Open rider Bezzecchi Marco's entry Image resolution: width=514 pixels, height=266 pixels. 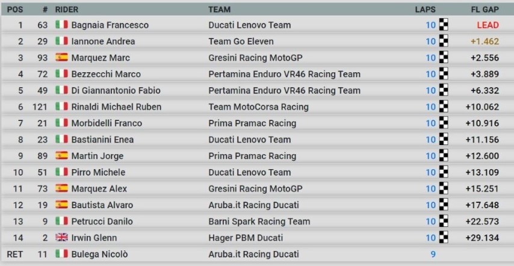(106, 74)
